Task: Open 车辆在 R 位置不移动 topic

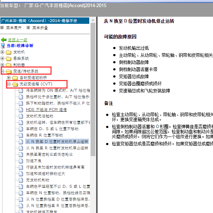Action: (44, 135)
